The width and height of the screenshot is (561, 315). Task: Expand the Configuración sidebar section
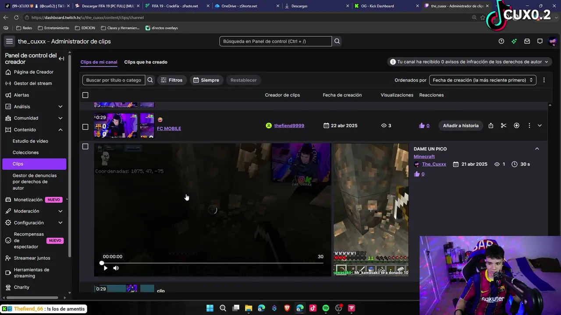tap(60, 223)
